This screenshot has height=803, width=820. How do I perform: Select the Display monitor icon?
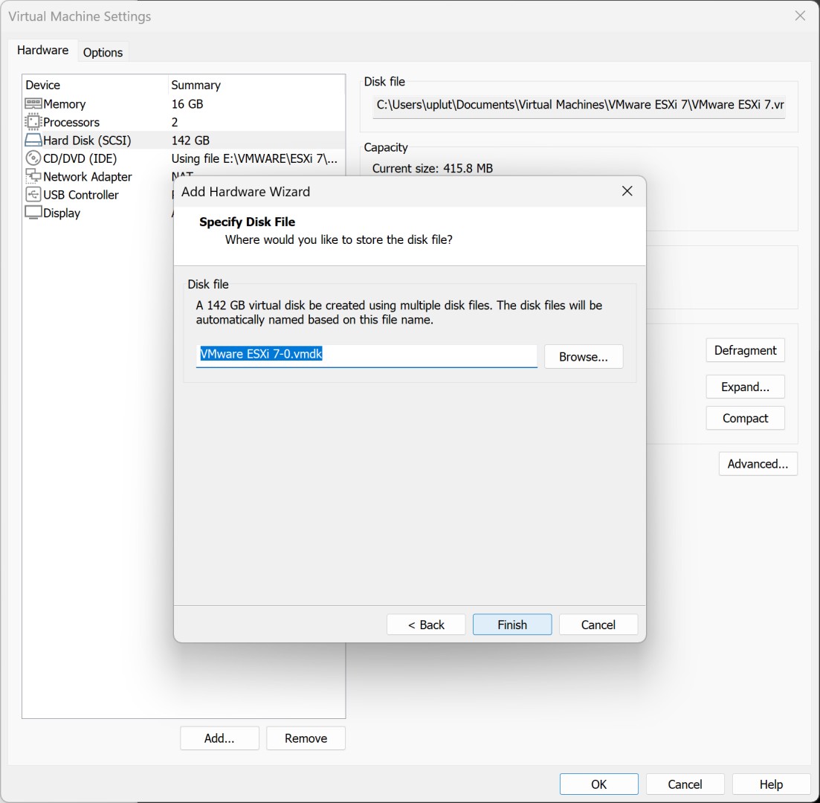(33, 213)
